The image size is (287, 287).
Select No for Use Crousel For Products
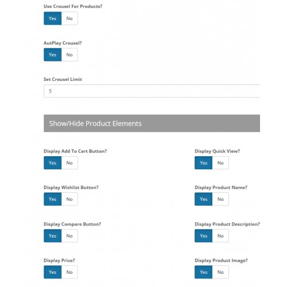pos(69,18)
